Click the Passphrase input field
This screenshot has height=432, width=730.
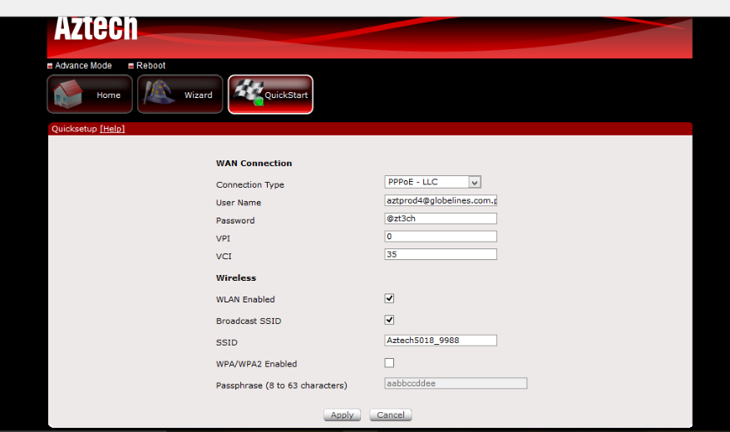click(456, 383)
